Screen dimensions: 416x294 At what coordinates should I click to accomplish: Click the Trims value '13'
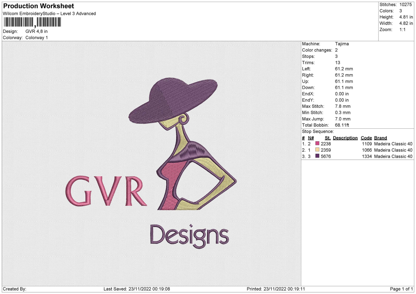click(337, 62)
